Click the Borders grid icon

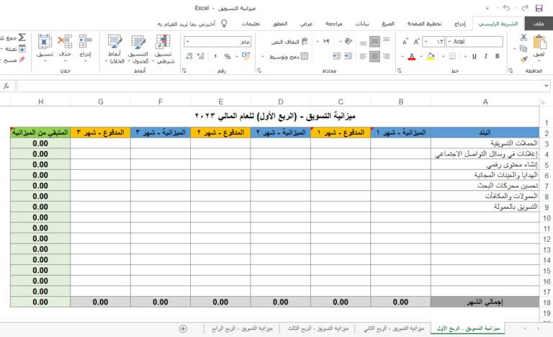(452, 56)
